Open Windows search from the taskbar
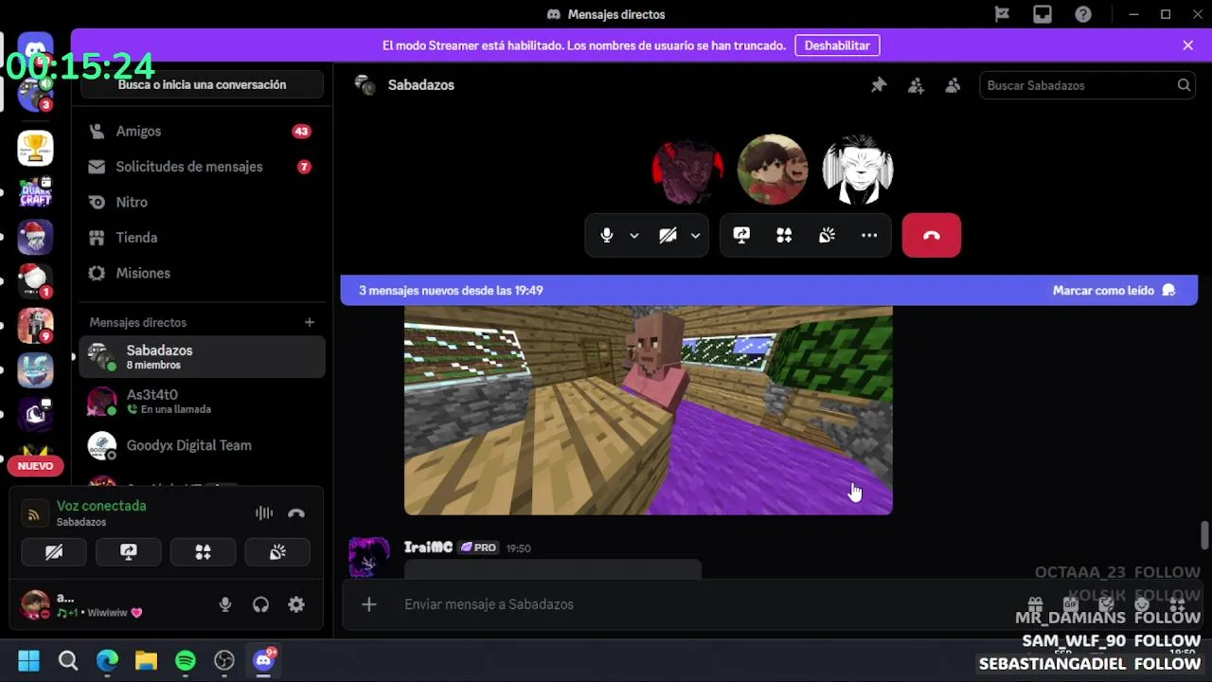The image size is (1212, 682). coord(68,660)
